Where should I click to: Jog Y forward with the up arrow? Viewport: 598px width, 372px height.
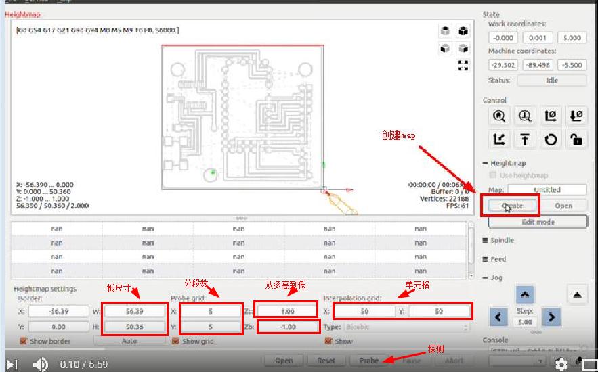click(x=525, y=294)
